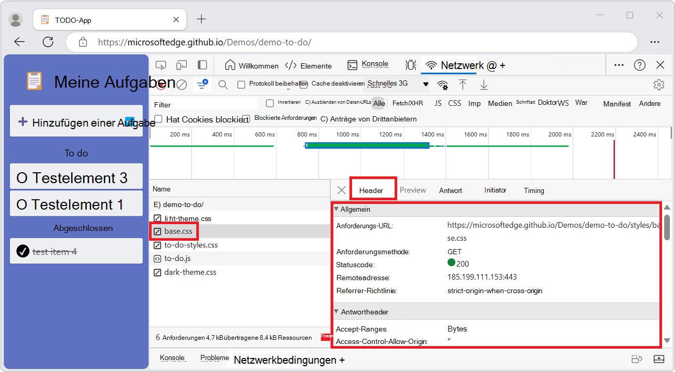The image size is (675, 372).
Task: Filter by Fetch/XHR
Action: 408,103
